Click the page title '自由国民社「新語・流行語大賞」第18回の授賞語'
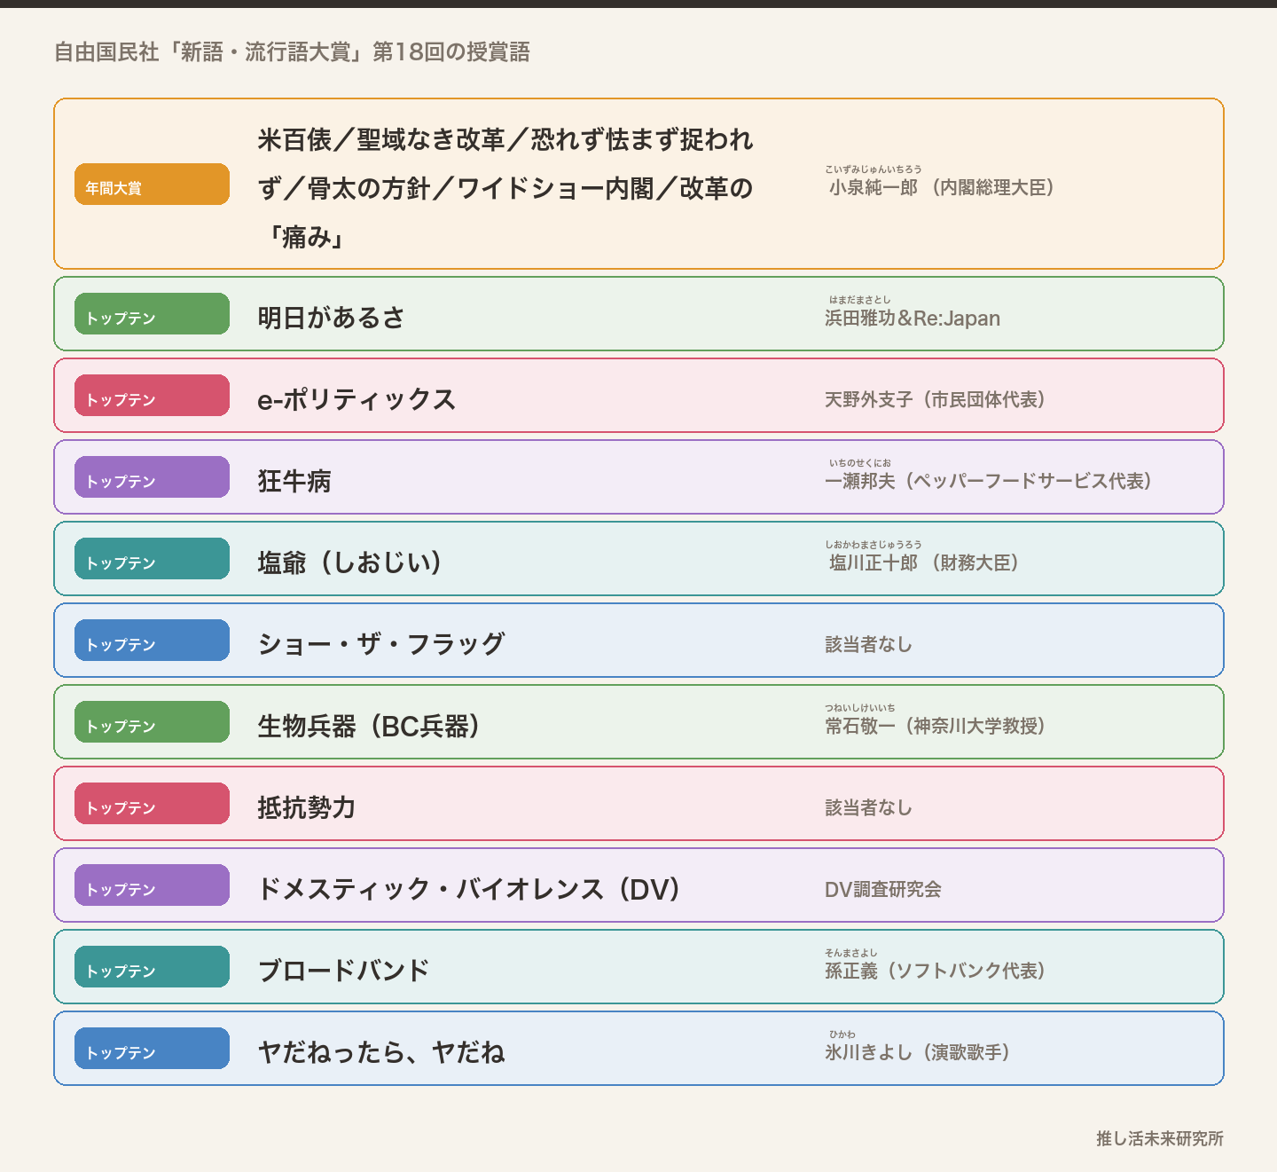The height and width of the screenshot is (1172, 1277). tap(292, 52)
